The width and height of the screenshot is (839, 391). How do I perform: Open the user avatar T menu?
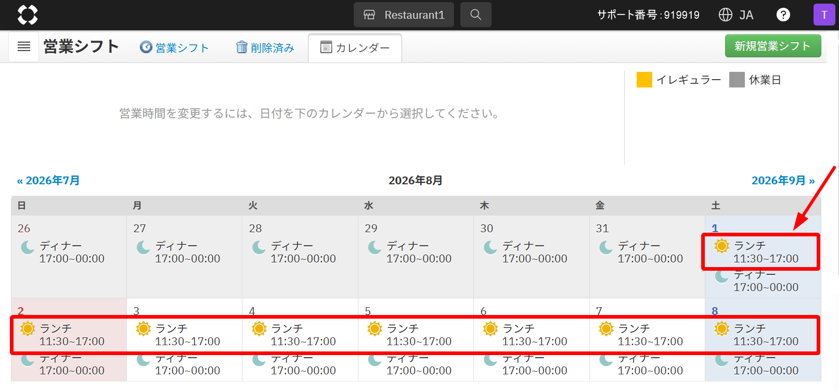click(824, 15)
